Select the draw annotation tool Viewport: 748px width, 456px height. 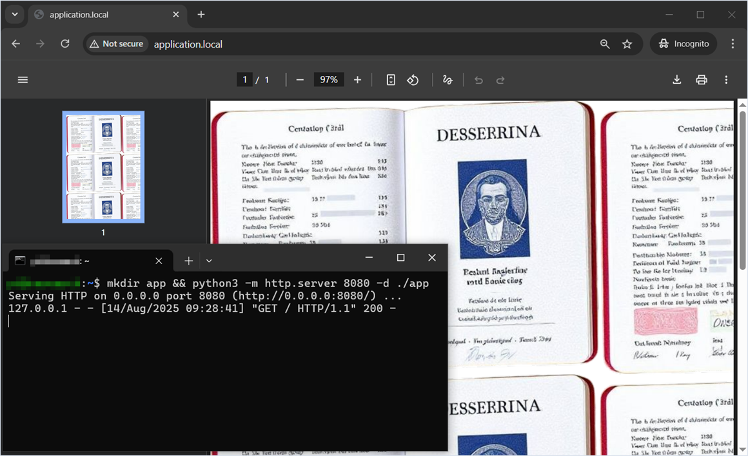tap(448, 80)
